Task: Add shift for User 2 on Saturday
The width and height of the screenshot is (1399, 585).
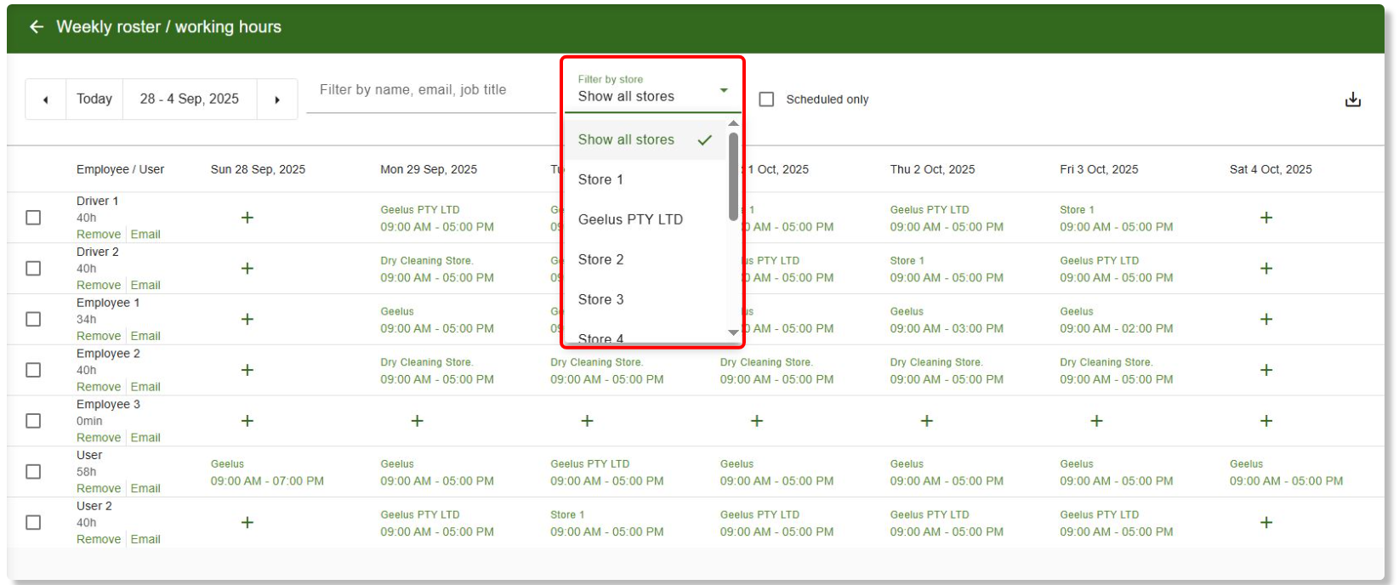Action: point(1265,523)
